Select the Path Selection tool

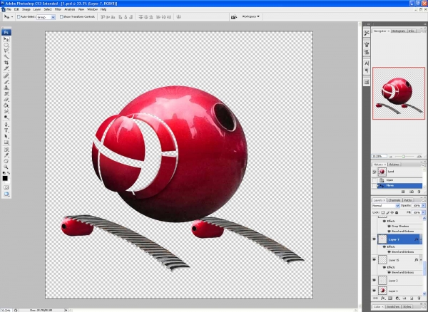tap(6, 136)
